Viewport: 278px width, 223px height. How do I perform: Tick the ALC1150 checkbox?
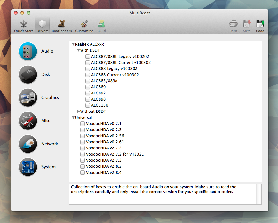[88, 105]
